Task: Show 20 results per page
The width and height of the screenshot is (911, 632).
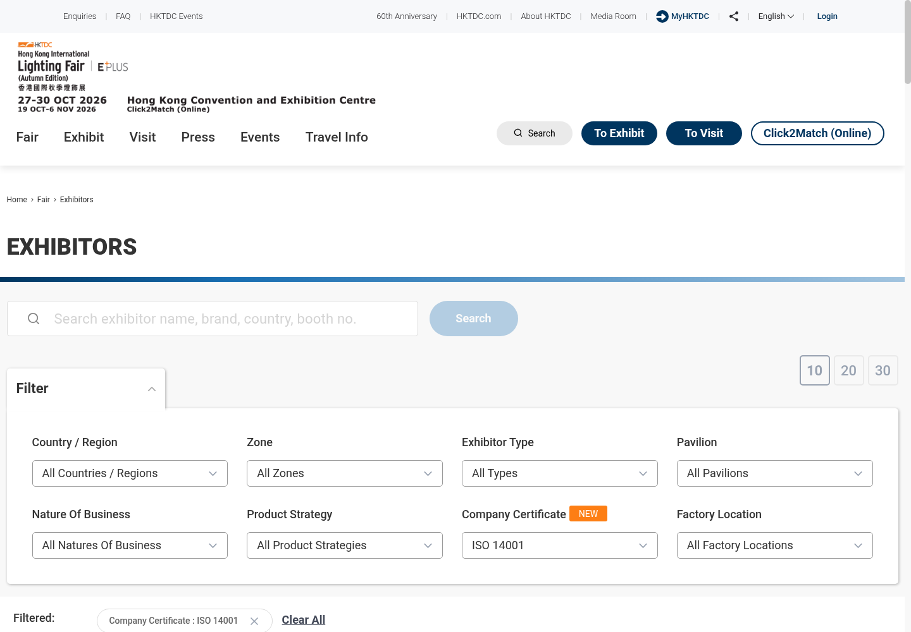Action: 849,370
